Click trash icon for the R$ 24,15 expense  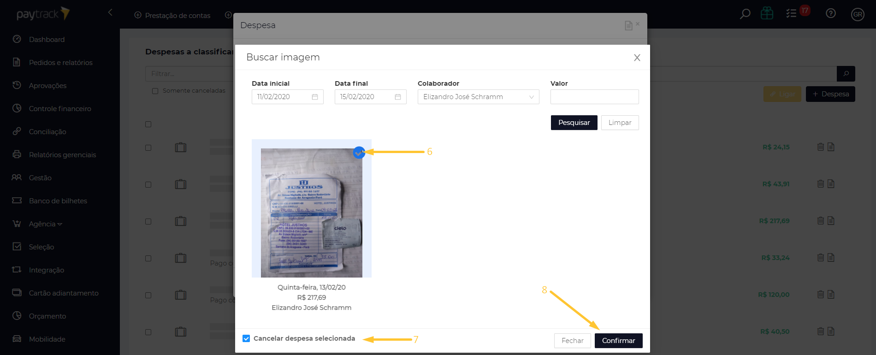821,147
